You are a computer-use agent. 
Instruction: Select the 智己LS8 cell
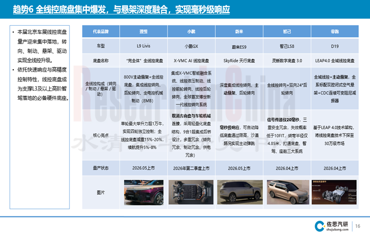tap(287, 46)
